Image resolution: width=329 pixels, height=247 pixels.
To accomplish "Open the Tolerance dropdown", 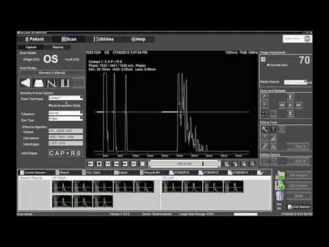I will click(x=66, y=113).
